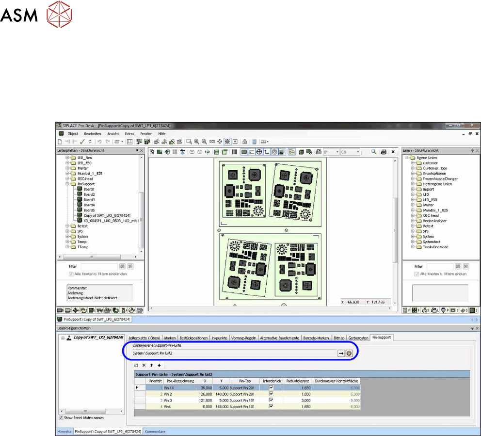Click the undo arrow icon
This screenshot has height=436, width=481.
point(99,142)
